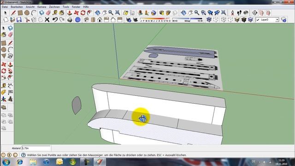Open the Shadow Settings dialog icon
295x166 pixels.
tap(129, 19)
